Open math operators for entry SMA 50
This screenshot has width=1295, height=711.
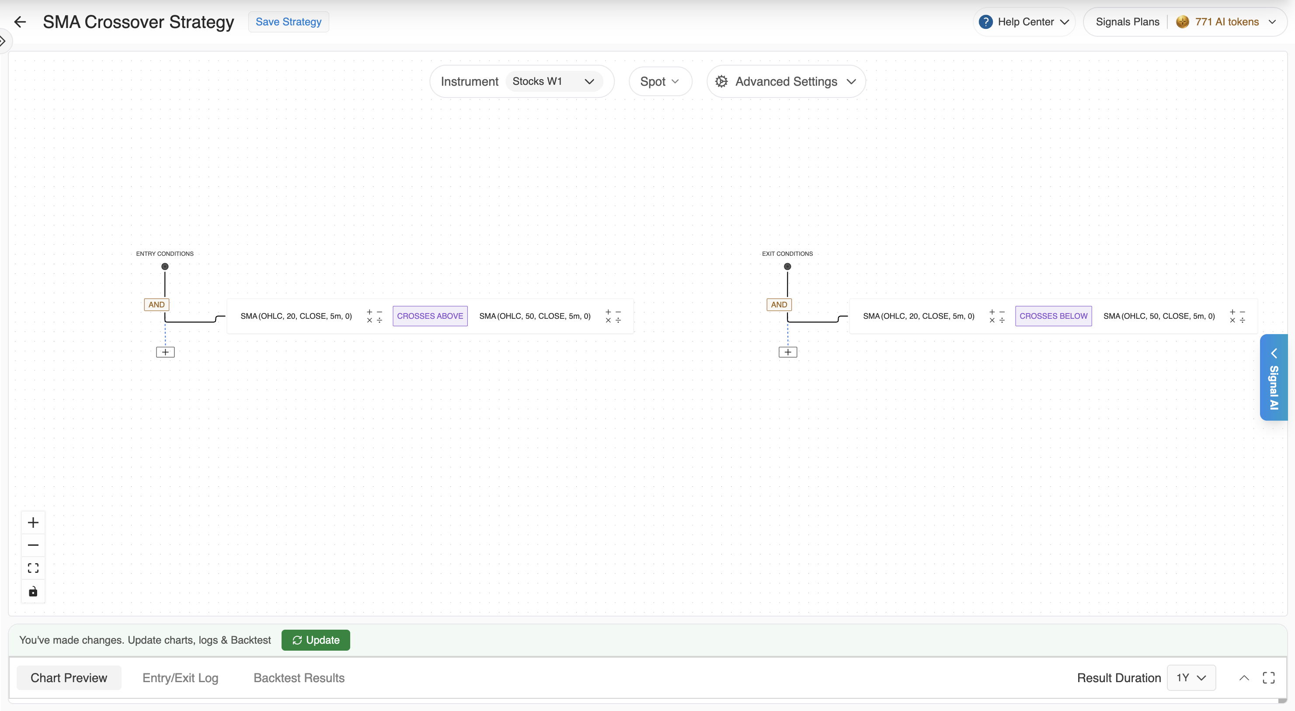click(613, 316)
